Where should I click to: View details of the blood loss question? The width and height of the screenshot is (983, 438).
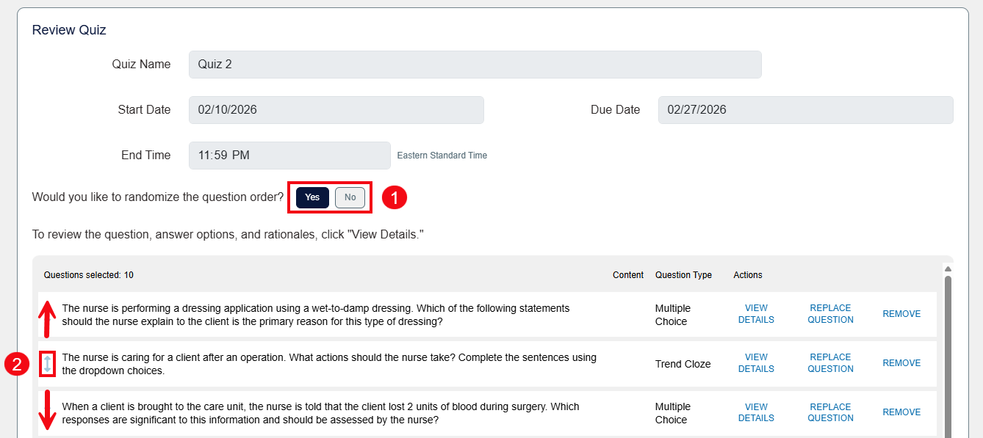tap(756, 412)
